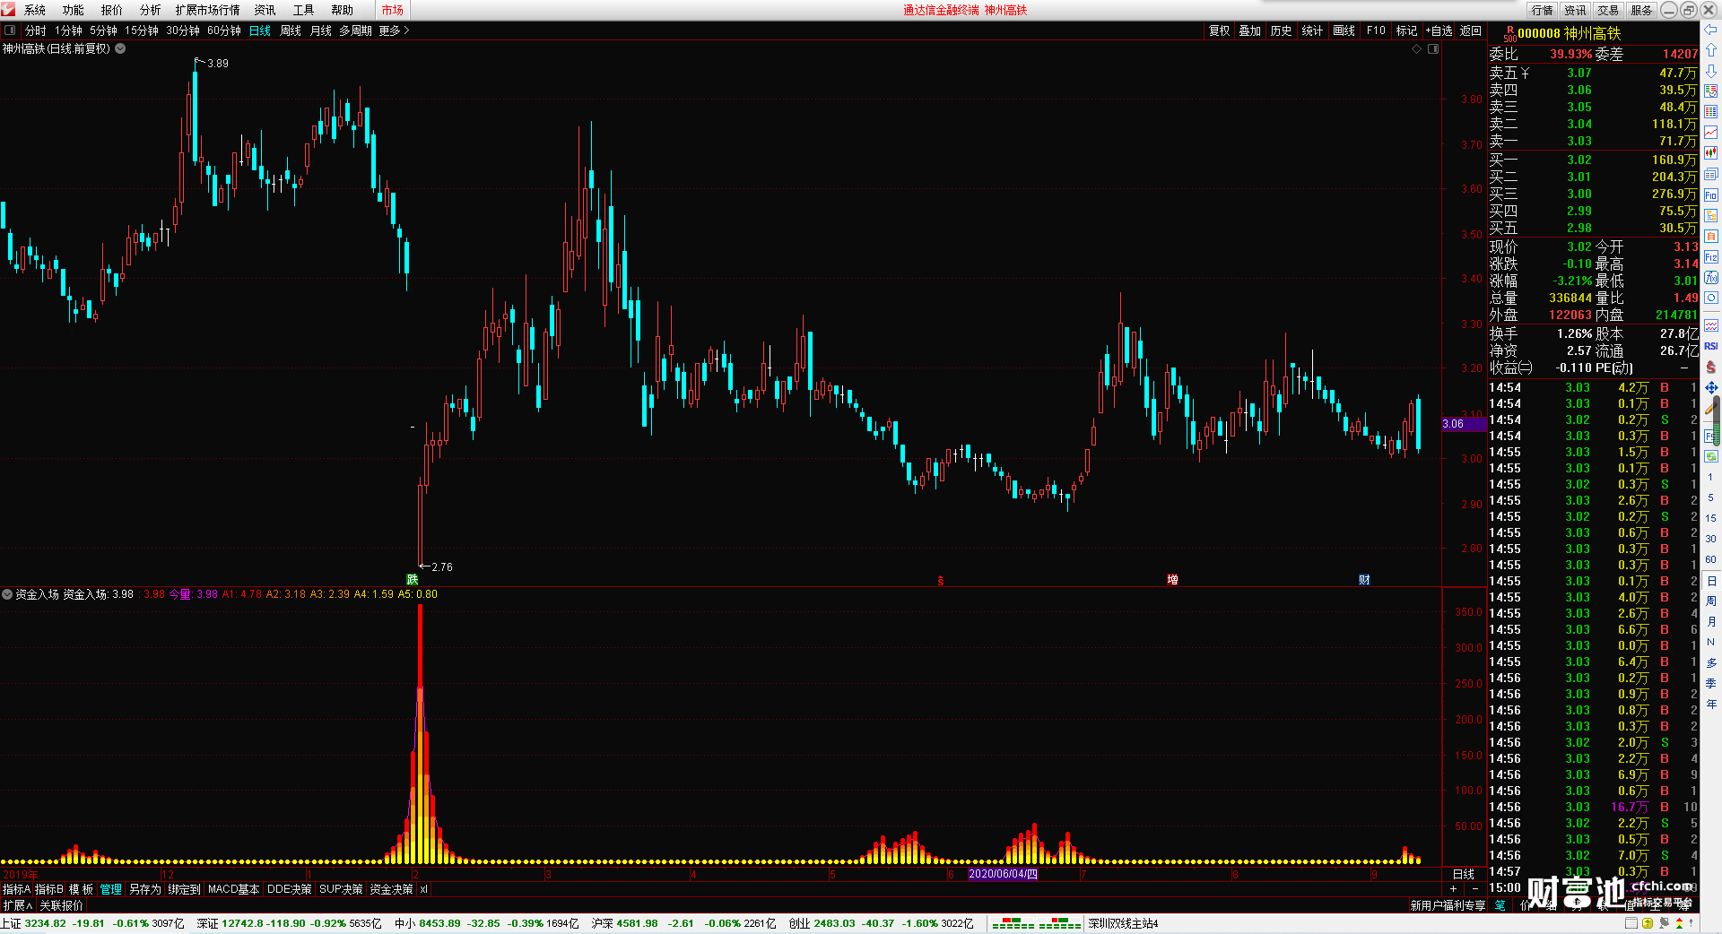The image size is (1722, 934).
Task: Select the 1-minute period in sidebar
Action: (x=1710, y=477)
